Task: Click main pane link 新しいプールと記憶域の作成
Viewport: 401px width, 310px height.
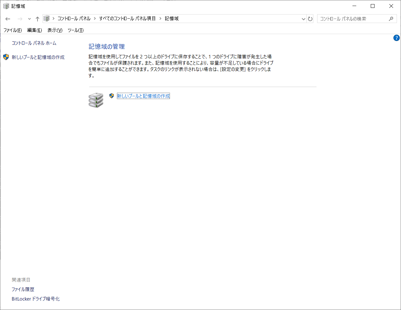Action: tap(143, 96)
